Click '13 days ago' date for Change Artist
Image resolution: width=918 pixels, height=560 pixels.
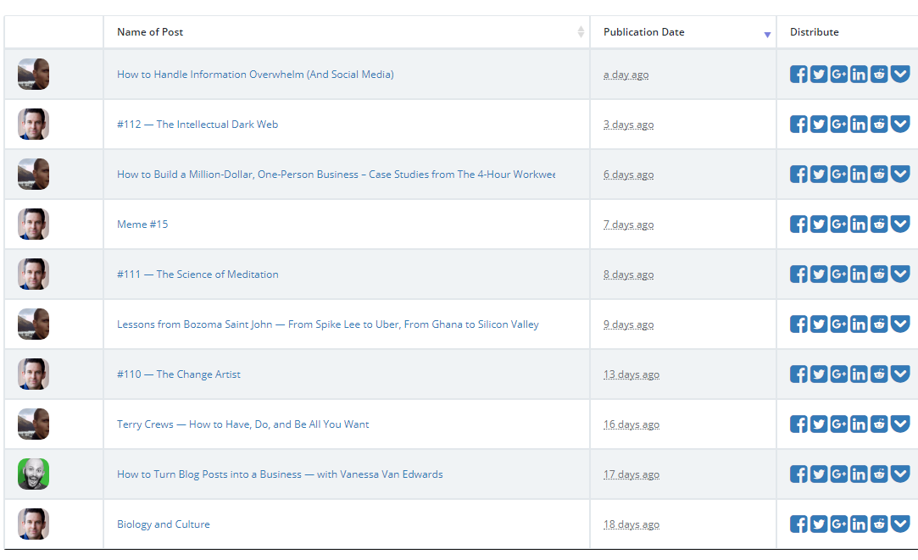[x=631, y=374]
